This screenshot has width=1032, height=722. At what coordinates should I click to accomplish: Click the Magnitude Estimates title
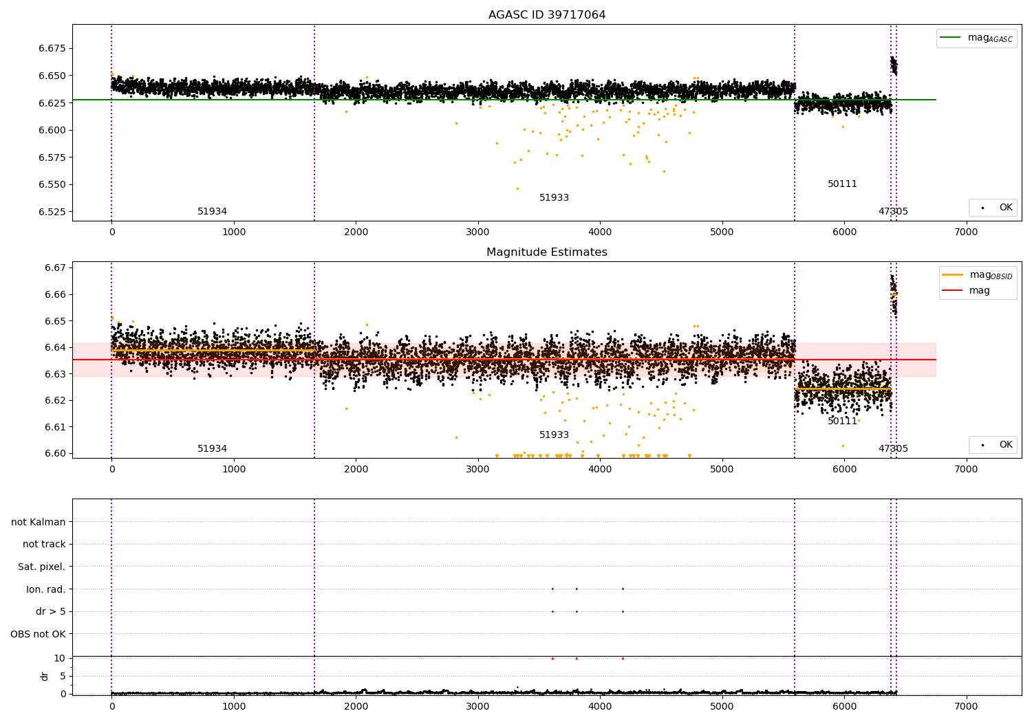(547, 252)
